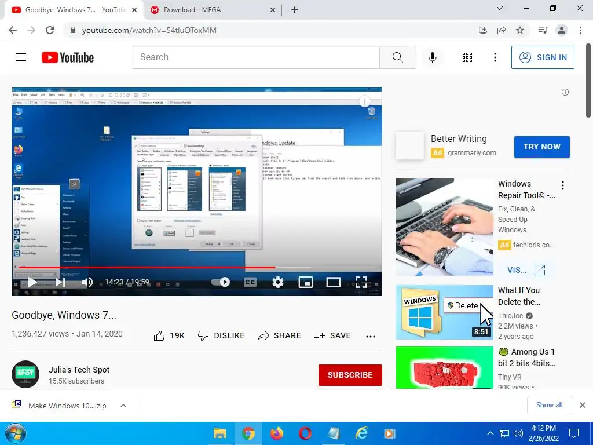
Task: Skip to the next video
Action: click(x=60, y=282)
